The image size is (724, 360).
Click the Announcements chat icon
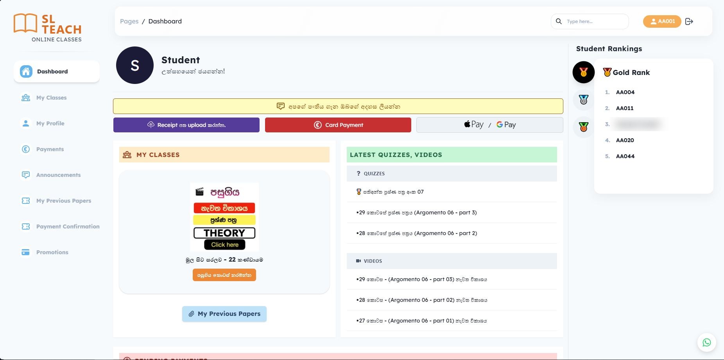tap(26, 175)
